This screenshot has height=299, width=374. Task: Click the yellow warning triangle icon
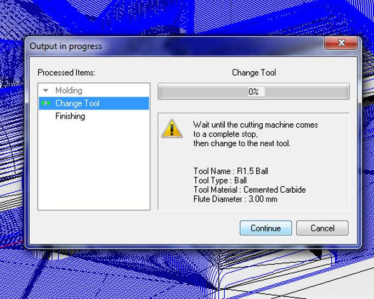(x=172, y=129)
